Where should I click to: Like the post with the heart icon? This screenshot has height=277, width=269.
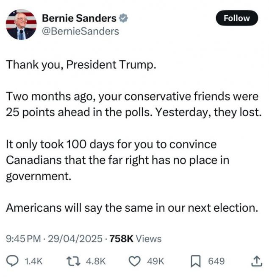pyautogui.click(x=135, y=261)
